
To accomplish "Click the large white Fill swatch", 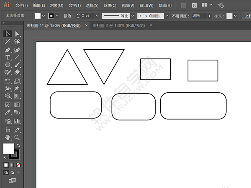I will pos(8,149).
